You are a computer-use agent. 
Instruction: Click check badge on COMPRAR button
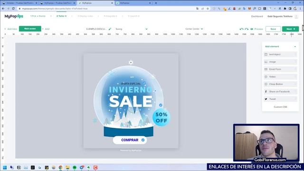(143, 140)
